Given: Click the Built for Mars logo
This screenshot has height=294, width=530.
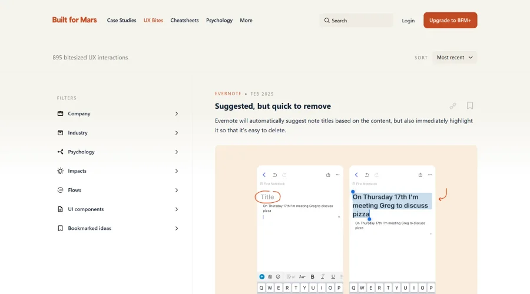Looking at the screenshot, I should click(74, 20).
